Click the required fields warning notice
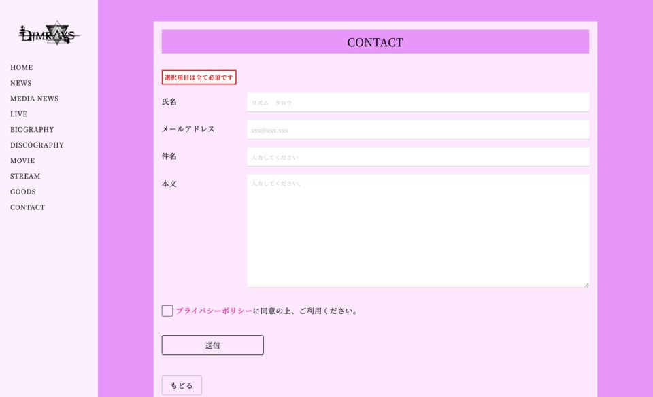The height and width of the screenshot is (397, 653). (x=199, y=77)
